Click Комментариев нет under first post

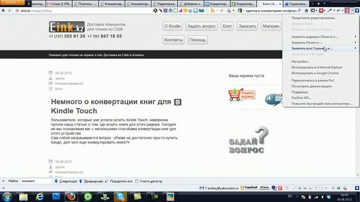(x=69, y=84)
